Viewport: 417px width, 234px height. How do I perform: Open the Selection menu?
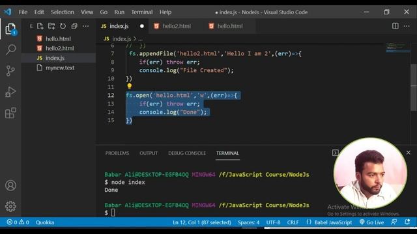[63, 12]
